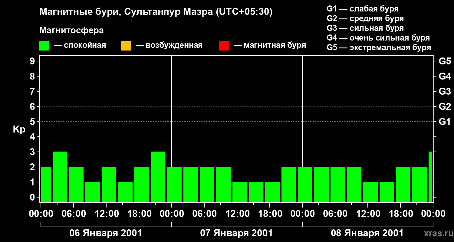Click the G1 right axis label
The height and width of the screenshot is (242, 454).
coord(445,122)
